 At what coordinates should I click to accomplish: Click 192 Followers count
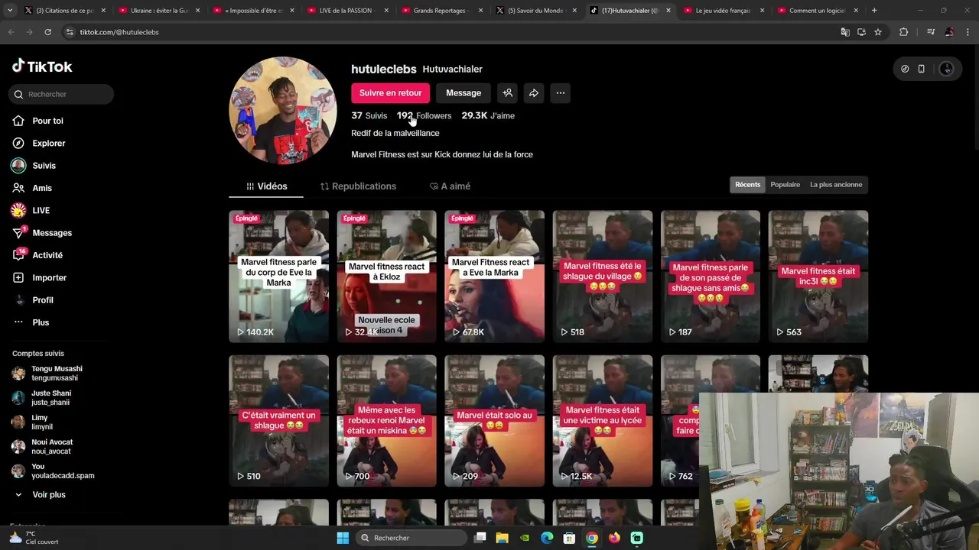[424, 116]
